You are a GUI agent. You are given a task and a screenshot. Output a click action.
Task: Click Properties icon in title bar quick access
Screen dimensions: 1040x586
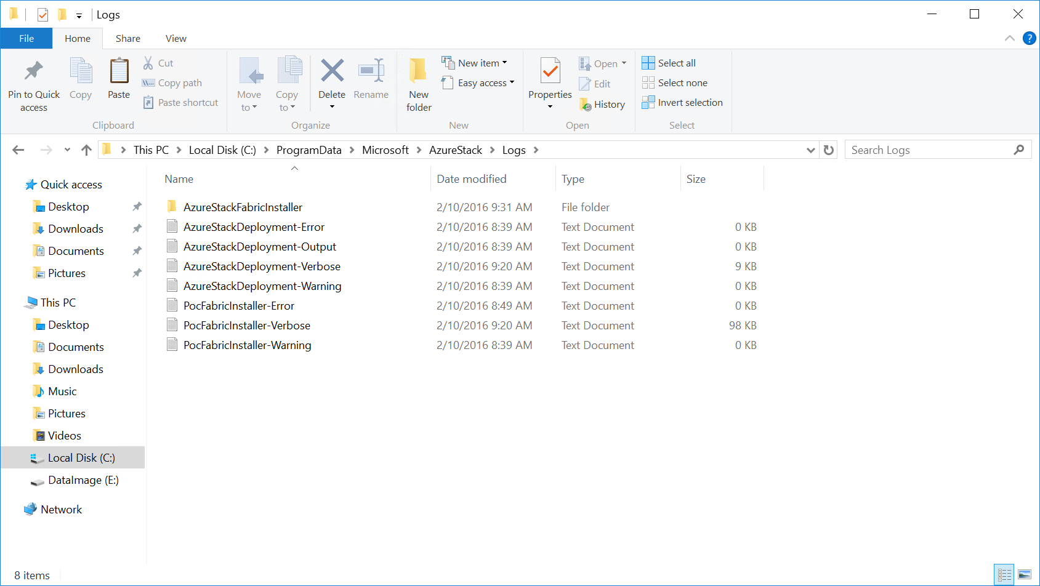(42, 15)
